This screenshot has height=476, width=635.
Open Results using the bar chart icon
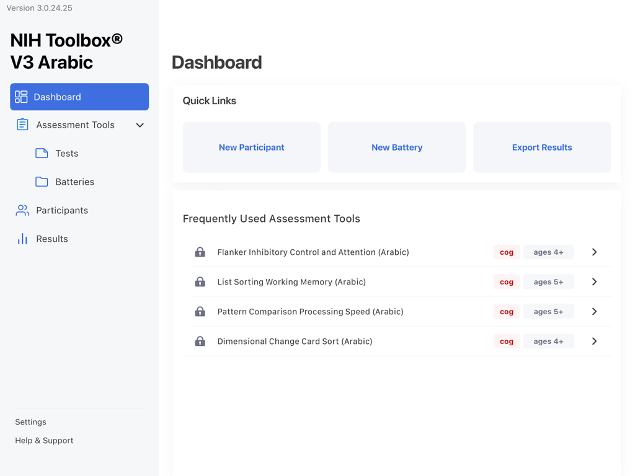click(x=22, y=238)
